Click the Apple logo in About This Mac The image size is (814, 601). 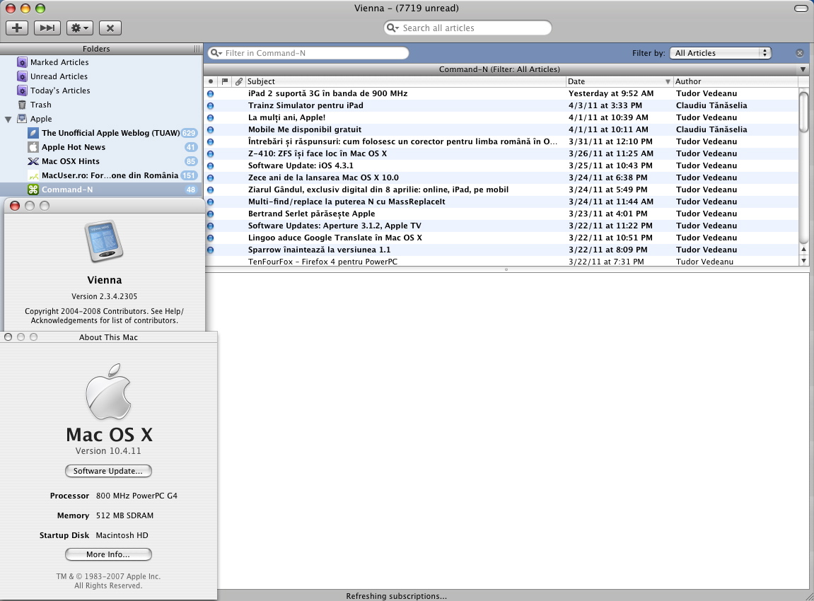pos(108,392)
